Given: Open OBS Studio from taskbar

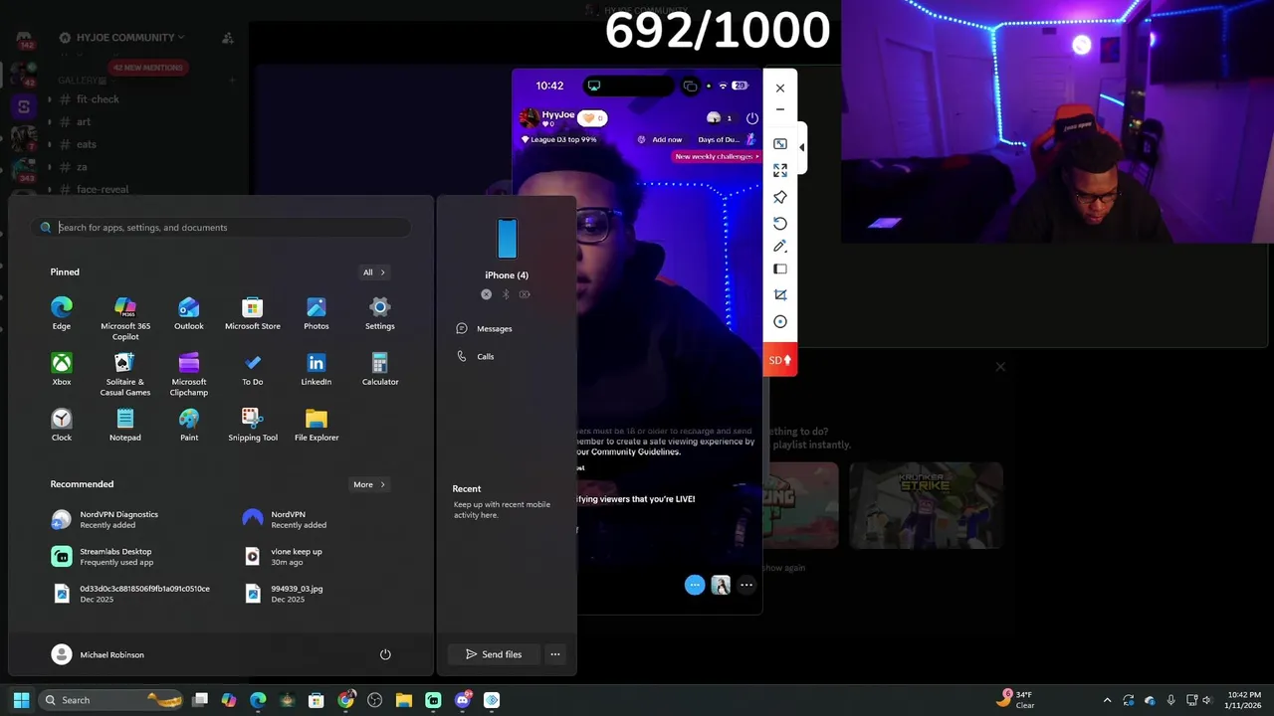Looking at the screenshot, I should click(374, 700).
